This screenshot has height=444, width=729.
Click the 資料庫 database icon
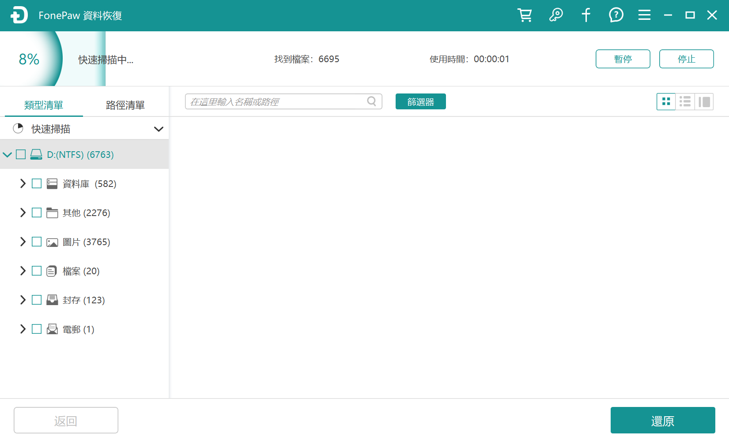[52, 183]
